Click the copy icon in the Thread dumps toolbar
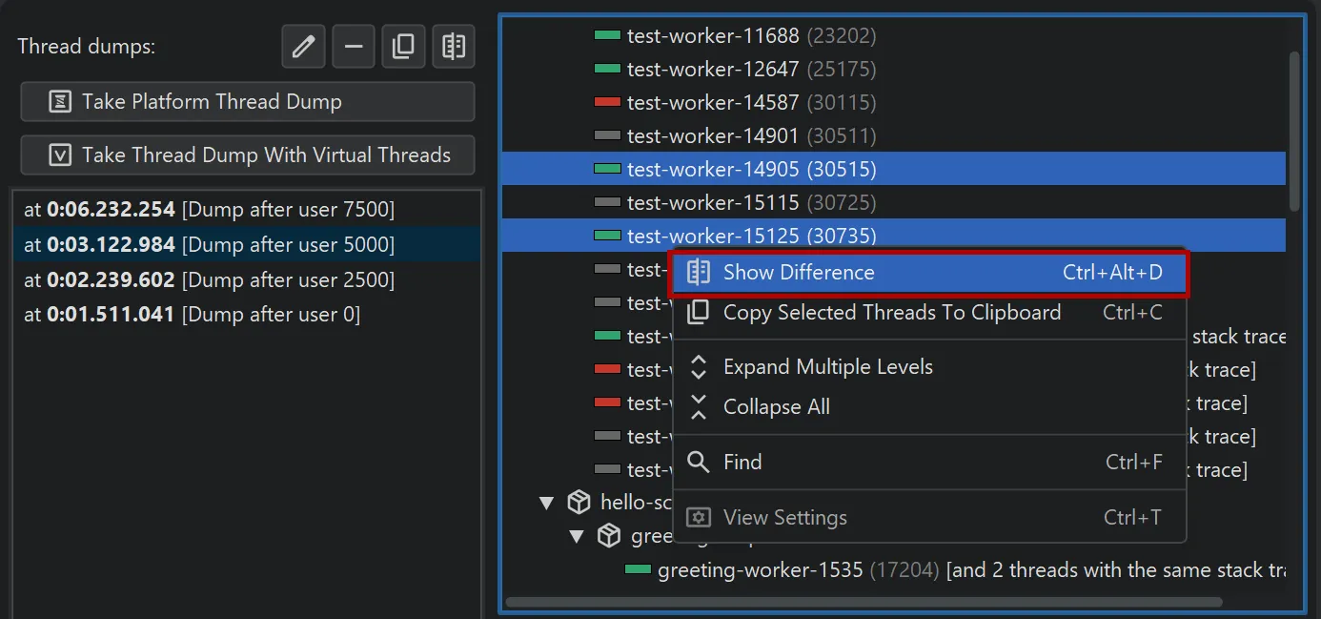The width and height of the screenshot is (1321, 619). pyautogui.click(x=403, y=45)
